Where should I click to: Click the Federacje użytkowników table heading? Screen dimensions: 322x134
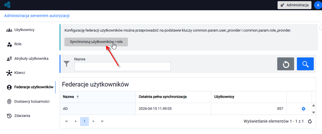[x=95, y=84]
